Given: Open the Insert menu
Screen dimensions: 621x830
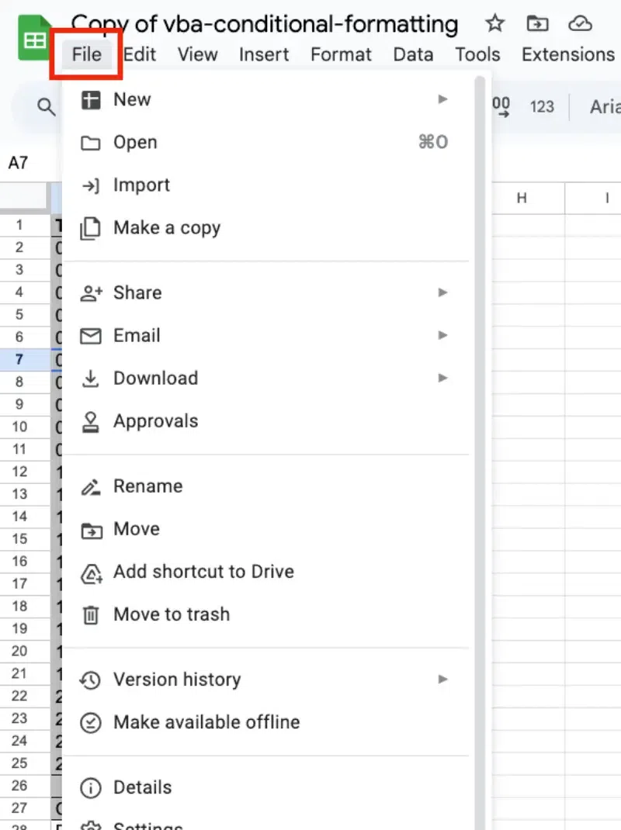Looking at the screenshot, I should (264, 54).
